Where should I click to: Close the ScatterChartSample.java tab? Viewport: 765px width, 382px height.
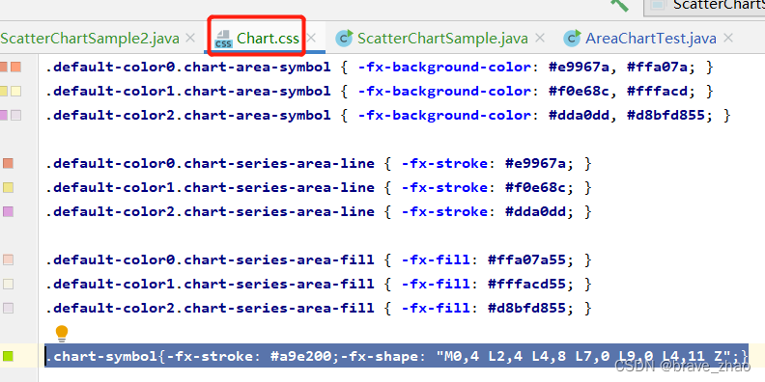(539, 38)
